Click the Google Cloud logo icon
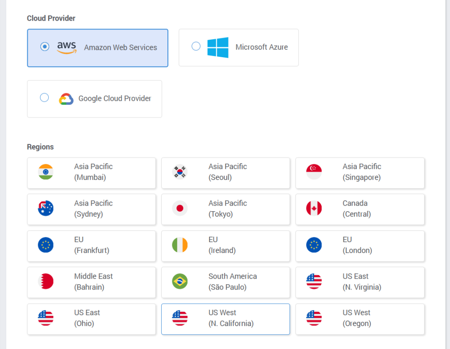The image size is (450, 349). (x=66, y=99)
